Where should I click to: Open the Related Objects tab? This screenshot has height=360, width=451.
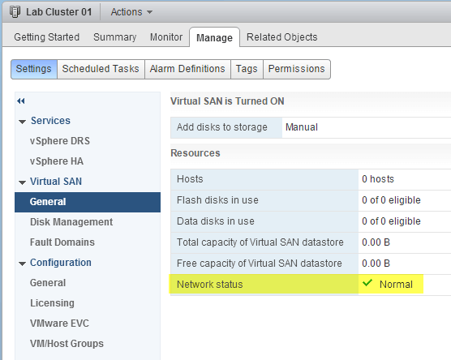point(282,37)
